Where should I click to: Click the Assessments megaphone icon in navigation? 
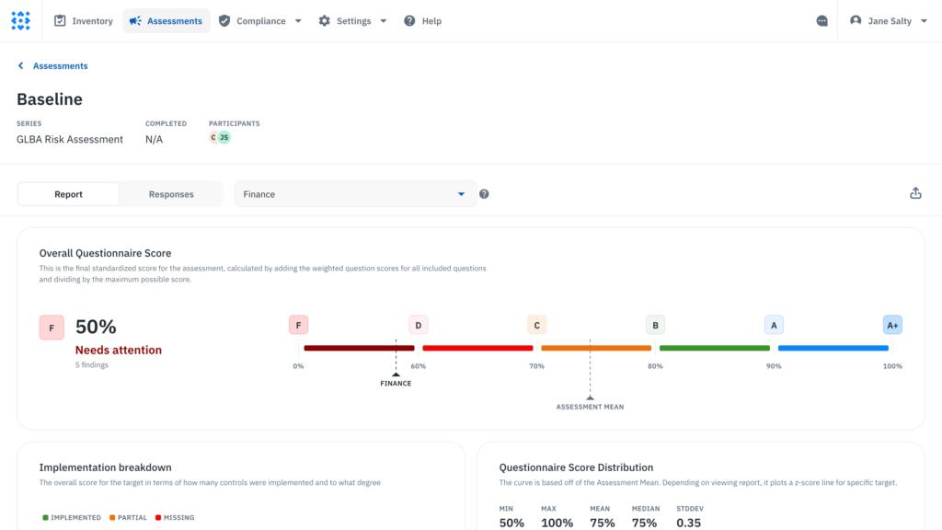click(x=135, y=20)
